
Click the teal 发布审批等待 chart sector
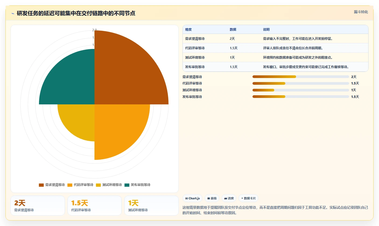(x=73, y=82)
